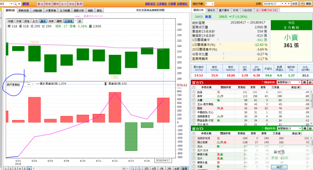Set chart range to 6月
Screen dimensions: 313x170
click(x=154, y=168)
